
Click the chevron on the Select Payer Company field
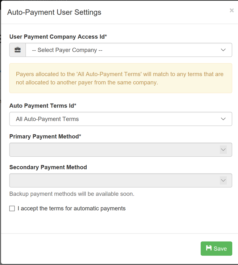pos(223,50)
